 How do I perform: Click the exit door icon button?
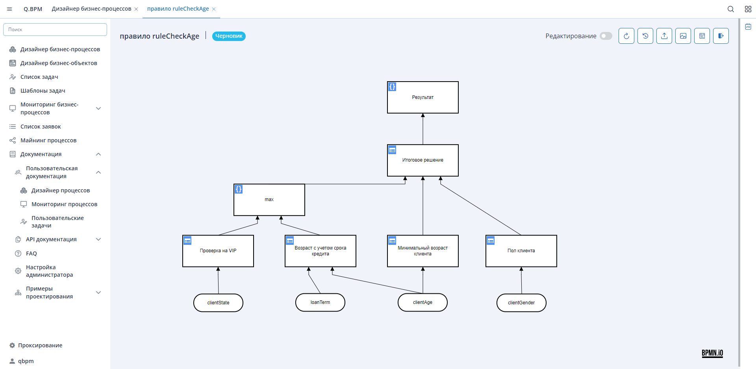click(x=721, y=36)
